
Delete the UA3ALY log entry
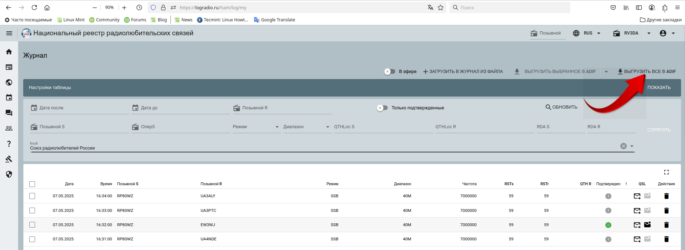[666, 196]
